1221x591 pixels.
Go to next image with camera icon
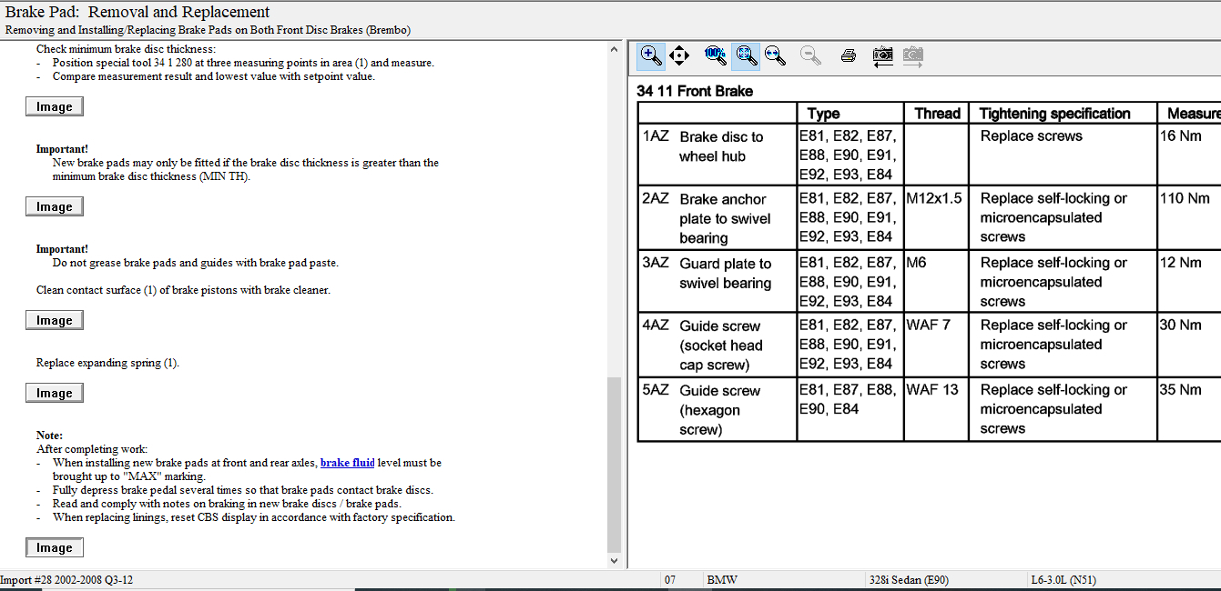tap(913, 56)
